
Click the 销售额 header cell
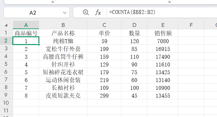point(163,33)
